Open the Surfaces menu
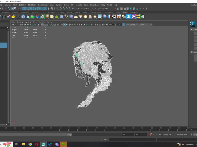 pos(59,5)
